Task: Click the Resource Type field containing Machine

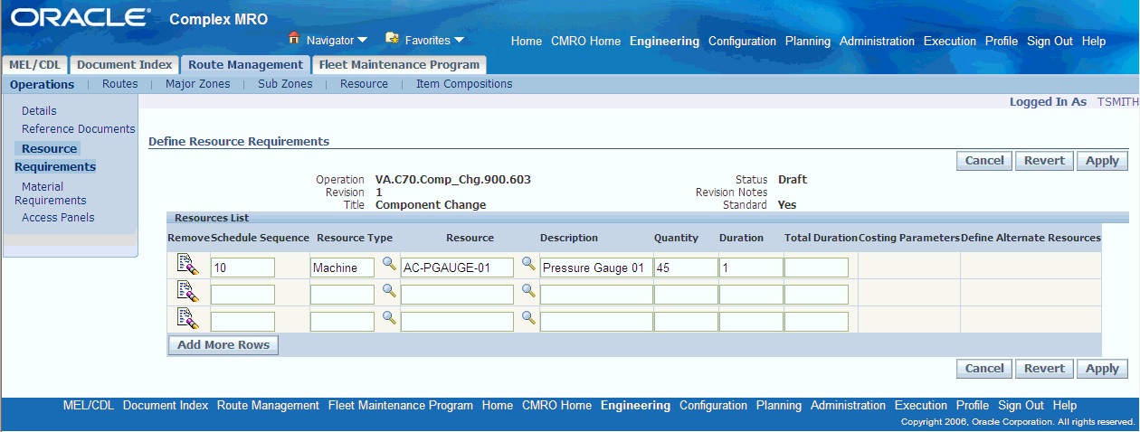Action: pyautogui.click(x=342, y=268)
